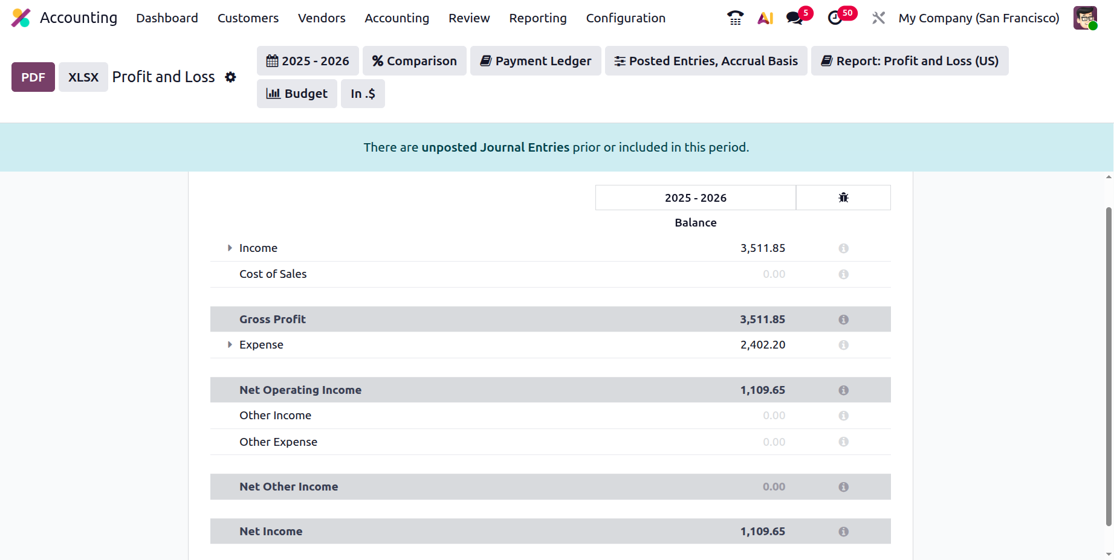Image resolution: width=1114 pixels, height=560 pixels.
Task: Toggle the Budget filter button
Action: [297, 94]
